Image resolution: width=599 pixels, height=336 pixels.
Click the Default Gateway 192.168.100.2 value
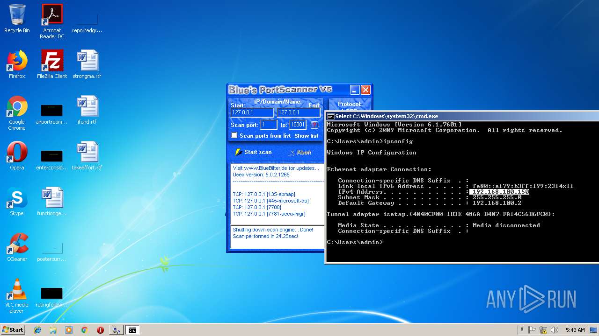point(497,203)
